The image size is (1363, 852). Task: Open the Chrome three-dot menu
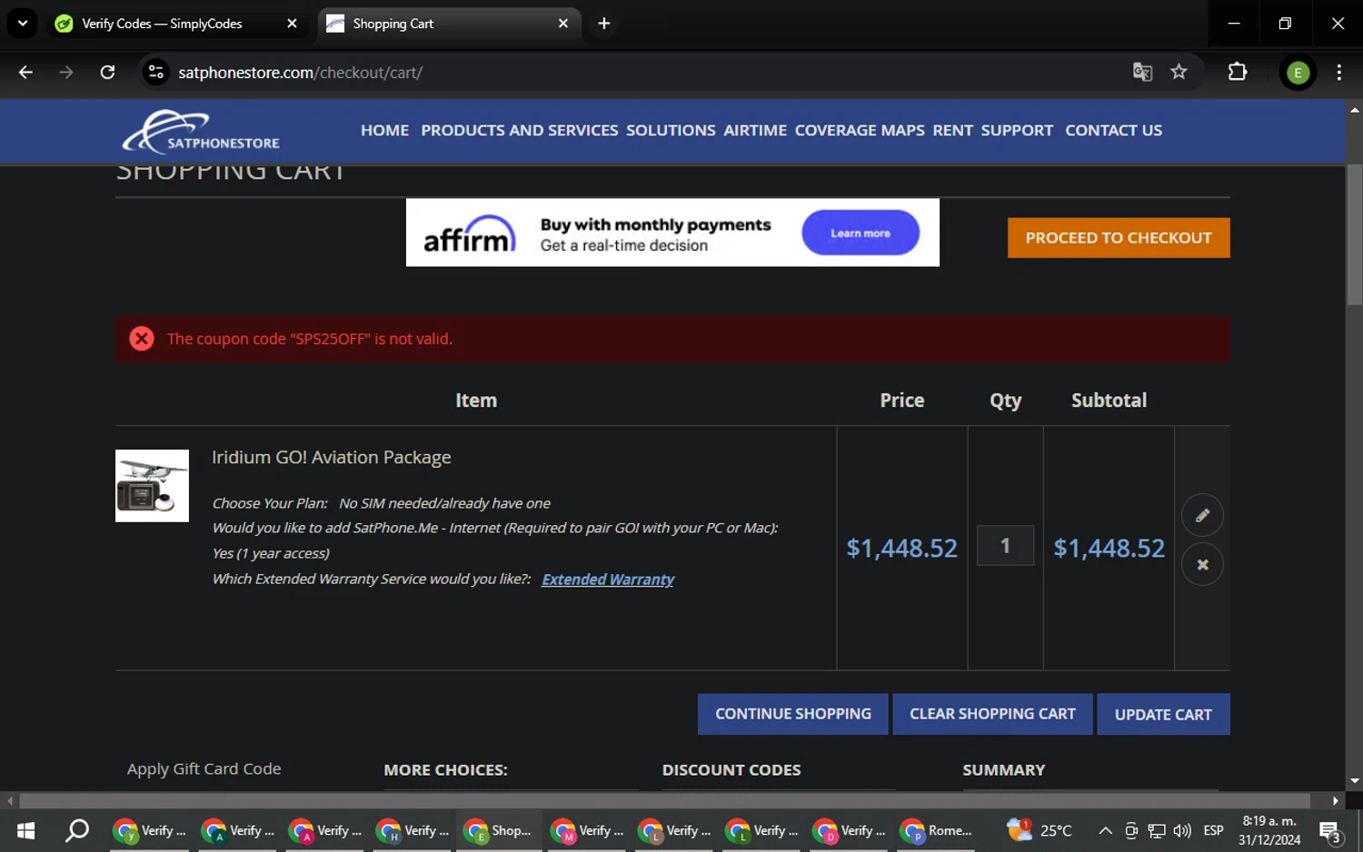point(1338,72)
